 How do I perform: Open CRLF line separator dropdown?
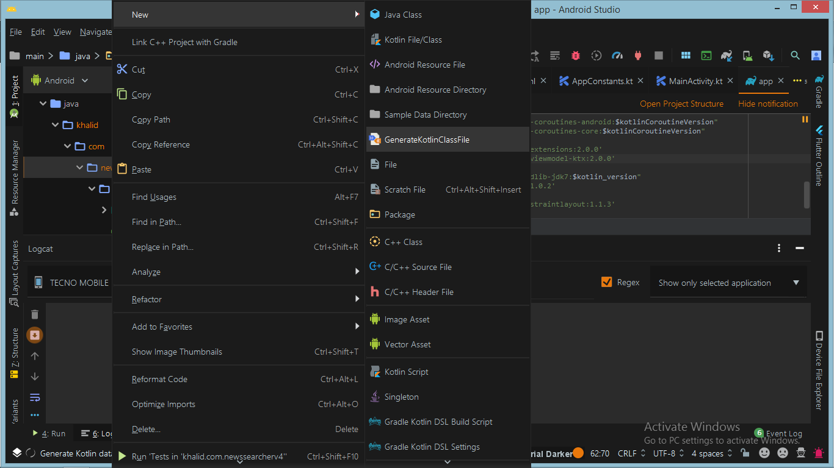click(632, 453)
